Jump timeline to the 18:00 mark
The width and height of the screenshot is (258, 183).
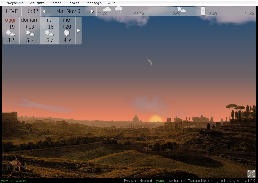click(x=212, y=14)
